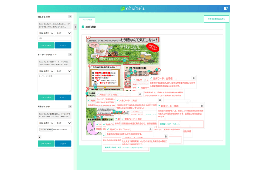
Task: Click チェックする in the URLチェック section
Action: pos(46,45)
